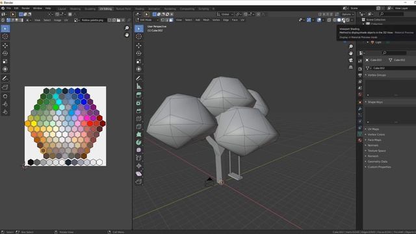Open the File menu

click(8, 8)
